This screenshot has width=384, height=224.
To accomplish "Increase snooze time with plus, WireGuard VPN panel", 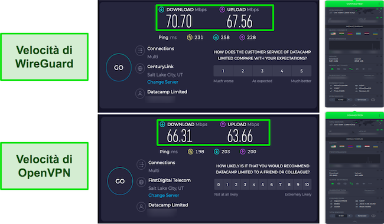I will [x=349, y=100].
